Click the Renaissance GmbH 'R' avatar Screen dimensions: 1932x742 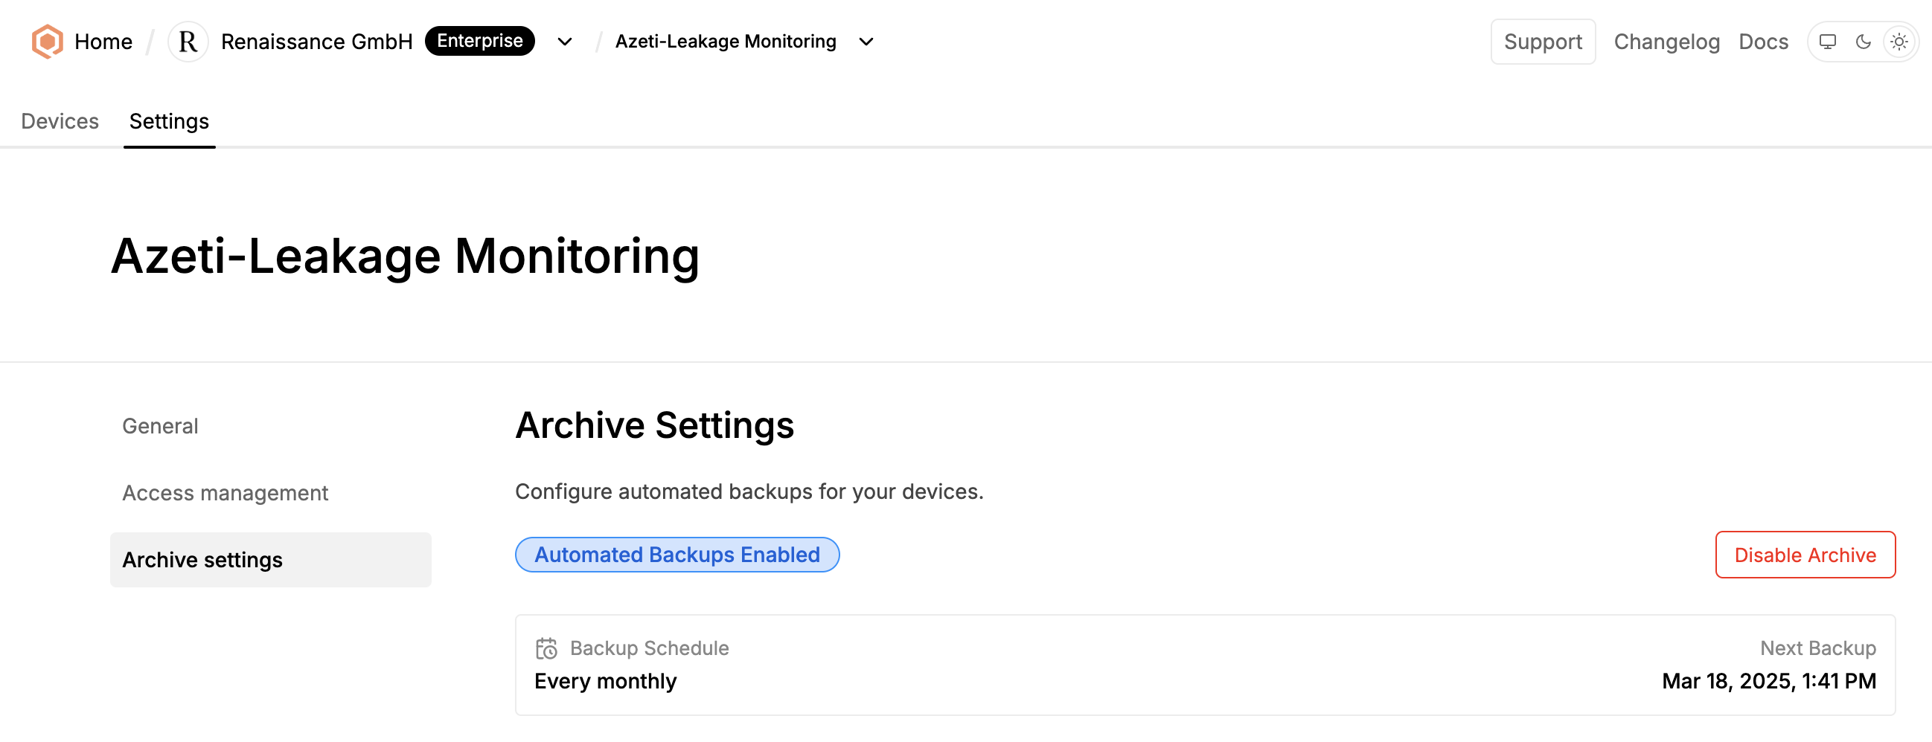(188, 41)
